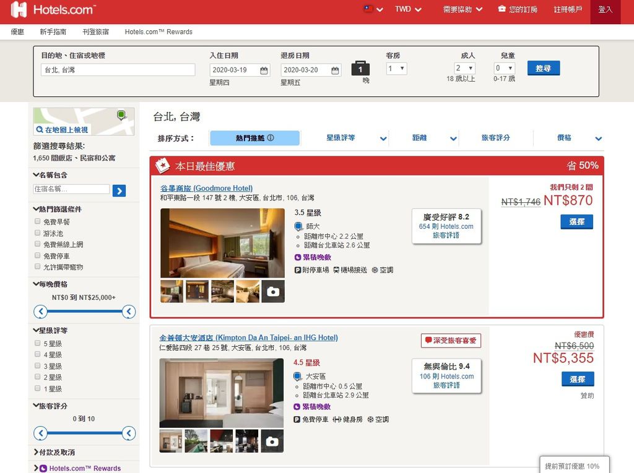Viewport: 634px width, 473px height.
Task: Sort results by 旅客評分 tab
Action: click(495, 138)
